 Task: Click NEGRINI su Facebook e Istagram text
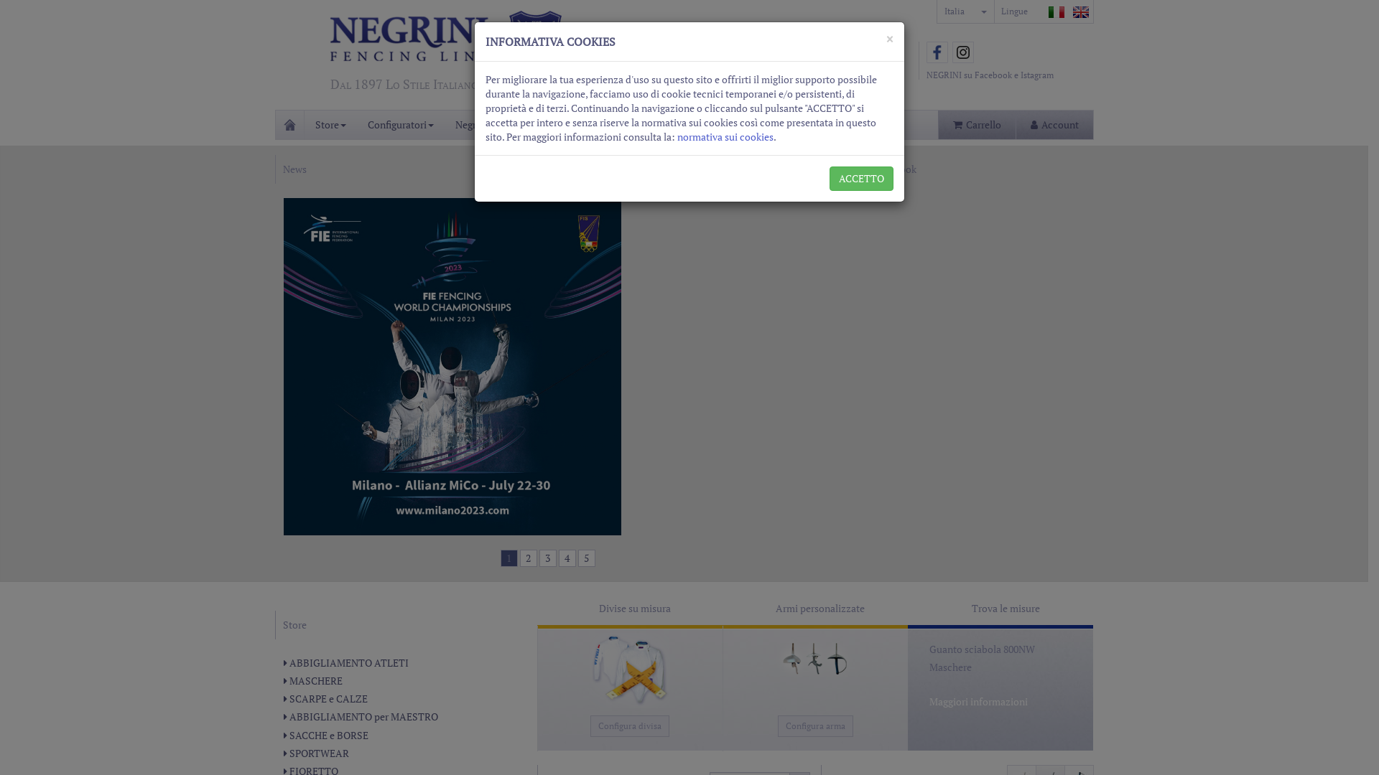point(990,75)
